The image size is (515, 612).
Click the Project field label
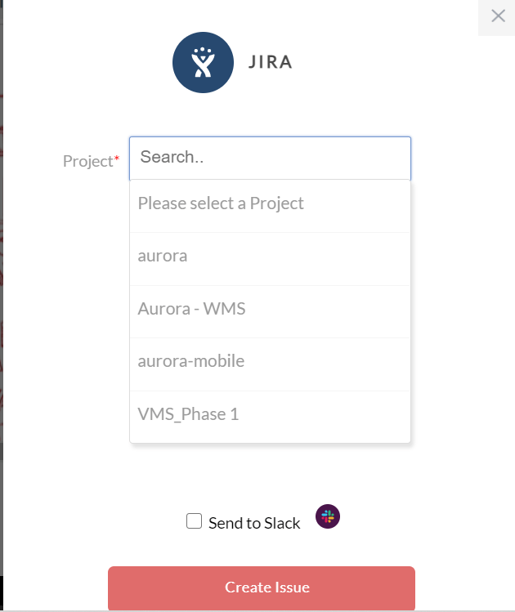point(88,161)
